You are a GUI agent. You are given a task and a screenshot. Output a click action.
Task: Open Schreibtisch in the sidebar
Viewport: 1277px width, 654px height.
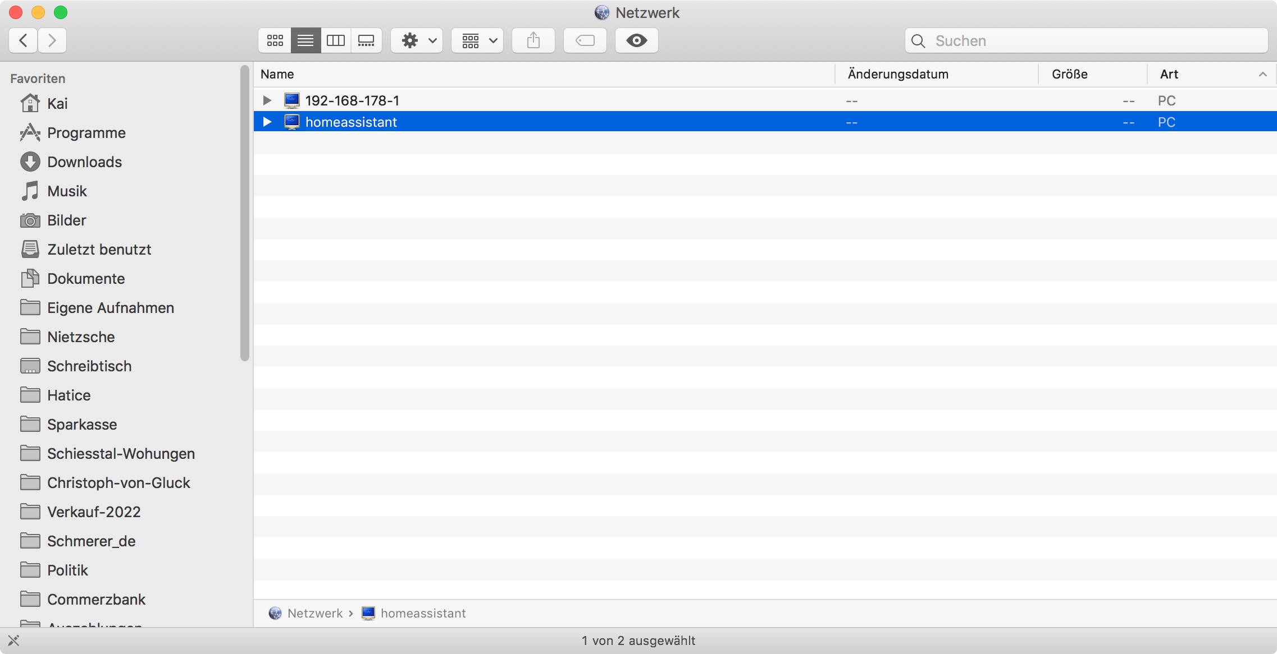(89, 366)
